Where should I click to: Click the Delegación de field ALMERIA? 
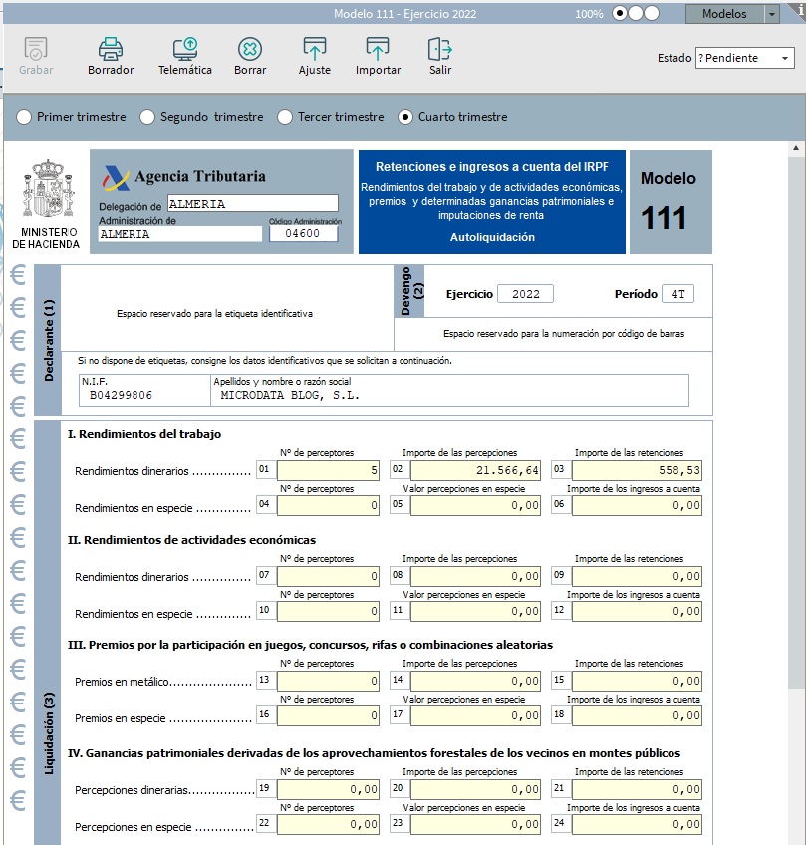click(x=253, y=203)
